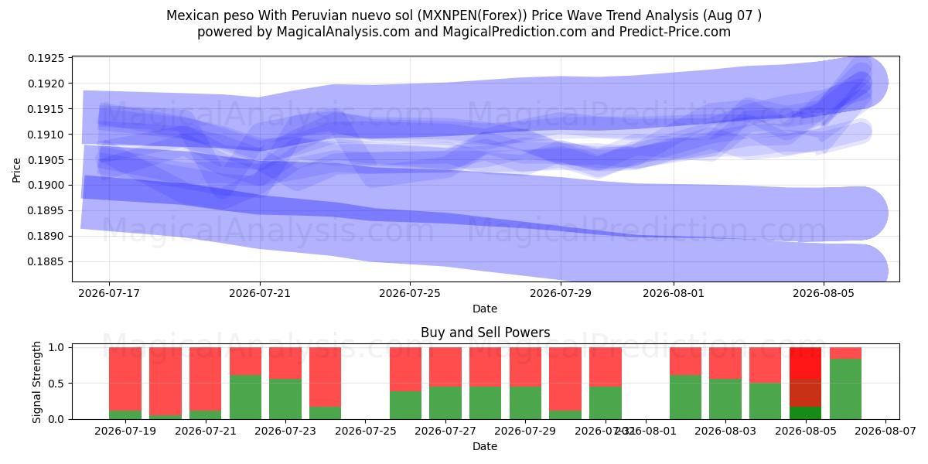Click the 'Date' label under the price chart
Image resolution: width=928 pixels, height=464 pixels.
click(x=485, y=309)
